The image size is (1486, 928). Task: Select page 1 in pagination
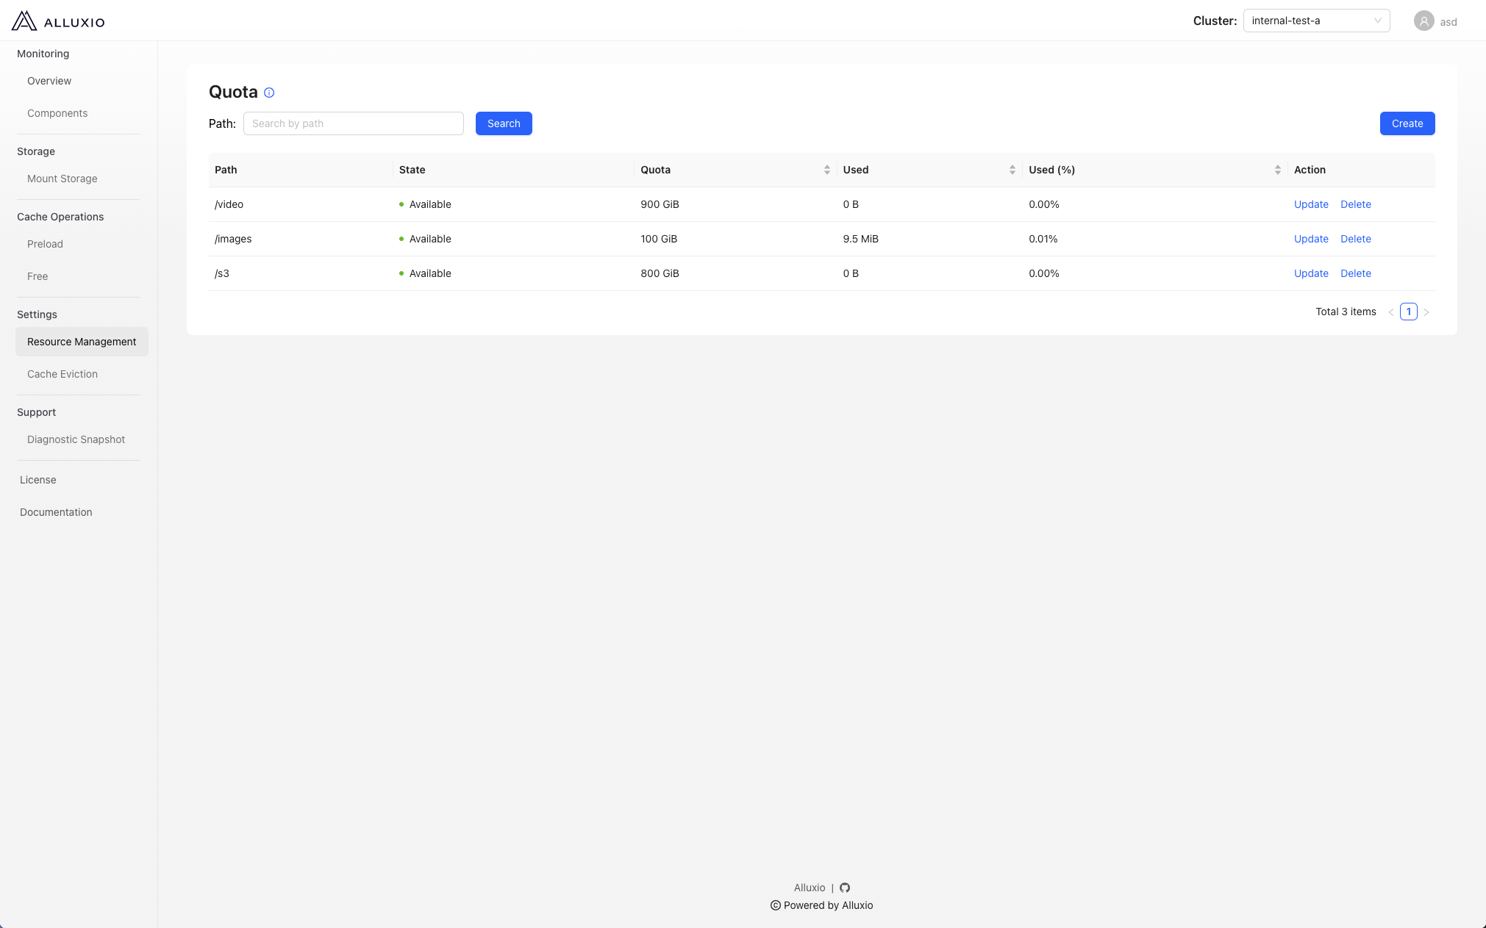pos(1408,312)
